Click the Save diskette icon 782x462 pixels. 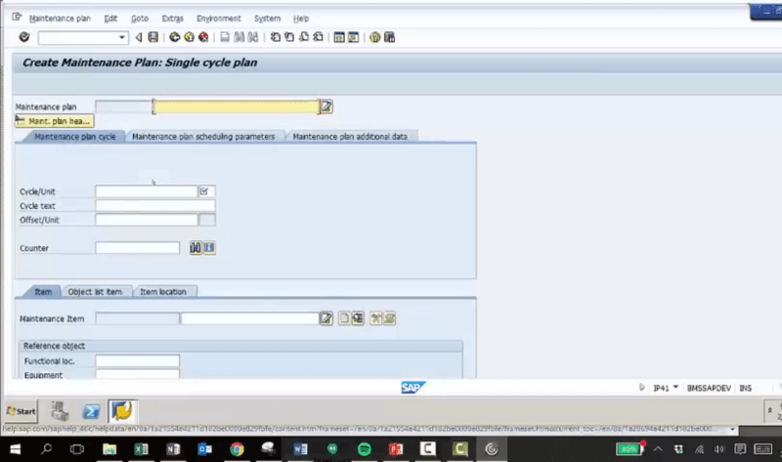click(x=153, y=37)
